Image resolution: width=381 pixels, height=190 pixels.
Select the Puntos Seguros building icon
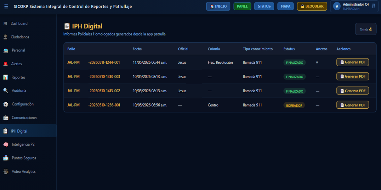(6, 158)
